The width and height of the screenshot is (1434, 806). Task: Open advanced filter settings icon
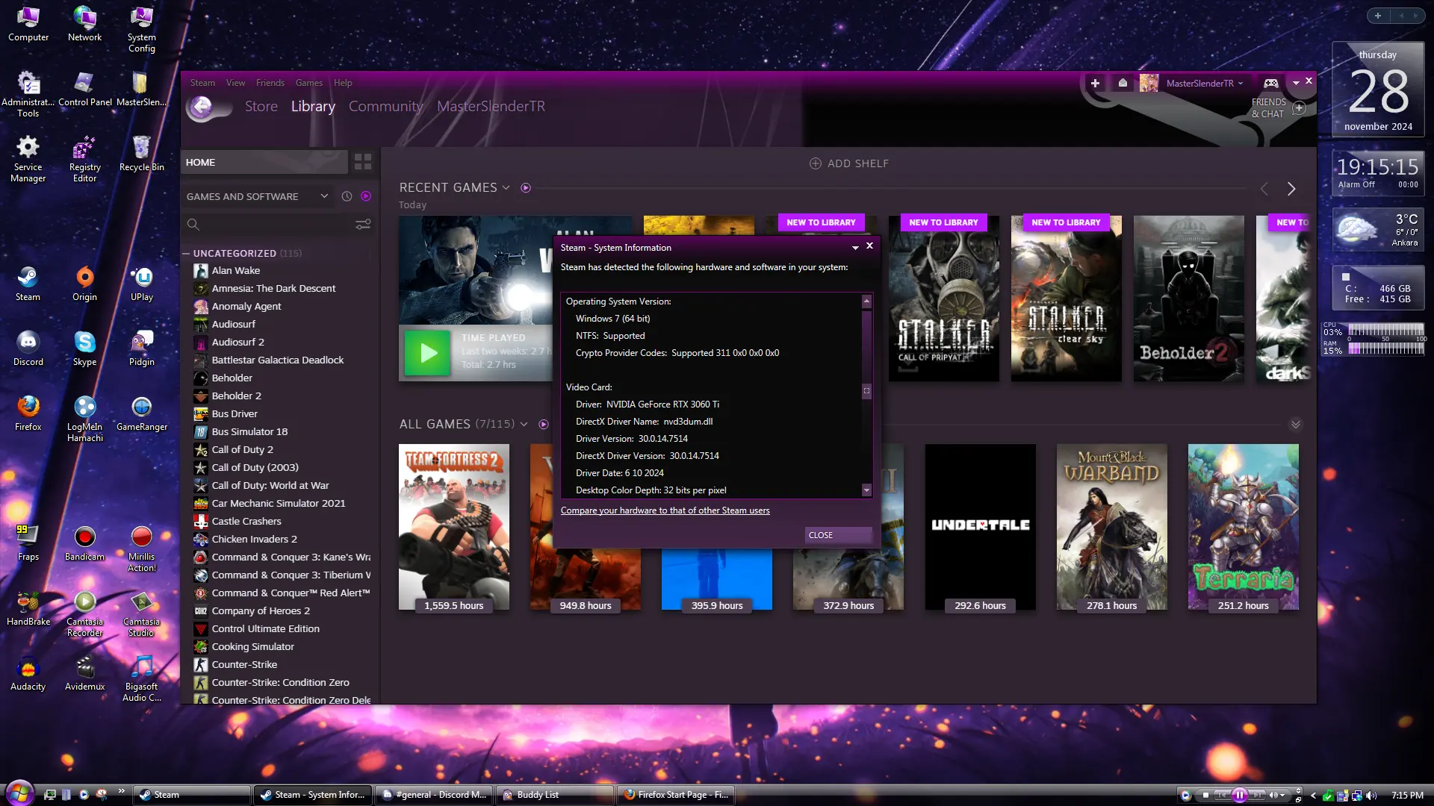coord(363,224)
